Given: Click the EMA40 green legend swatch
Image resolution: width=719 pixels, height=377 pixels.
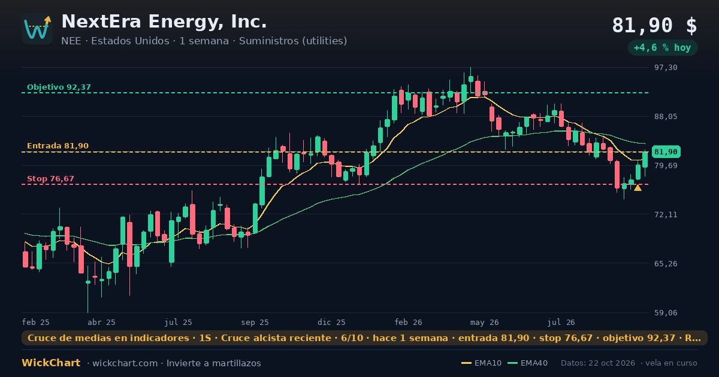Looking at the screenshot, I should [512, 363].
